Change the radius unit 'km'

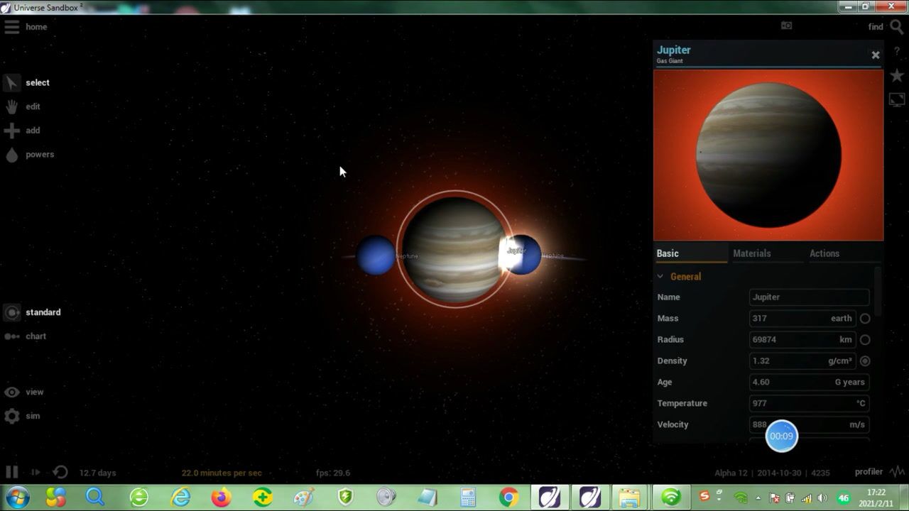tap(845, 340)
